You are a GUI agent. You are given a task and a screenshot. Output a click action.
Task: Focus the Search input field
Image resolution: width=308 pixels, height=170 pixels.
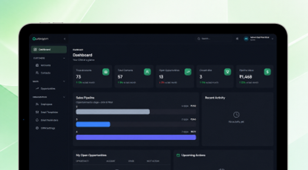pyautogui.click(x=214, y=39)
